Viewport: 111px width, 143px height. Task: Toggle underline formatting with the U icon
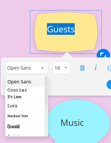tap(109, 68)
